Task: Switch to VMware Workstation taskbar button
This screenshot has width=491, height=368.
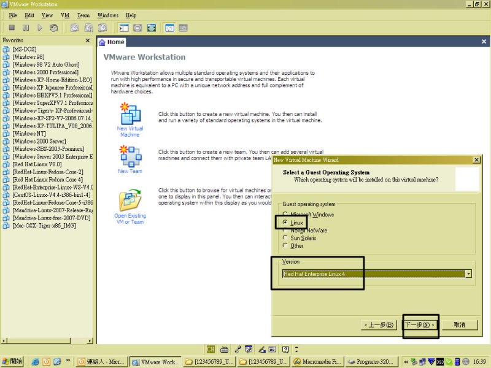Action: coord(155,362)
